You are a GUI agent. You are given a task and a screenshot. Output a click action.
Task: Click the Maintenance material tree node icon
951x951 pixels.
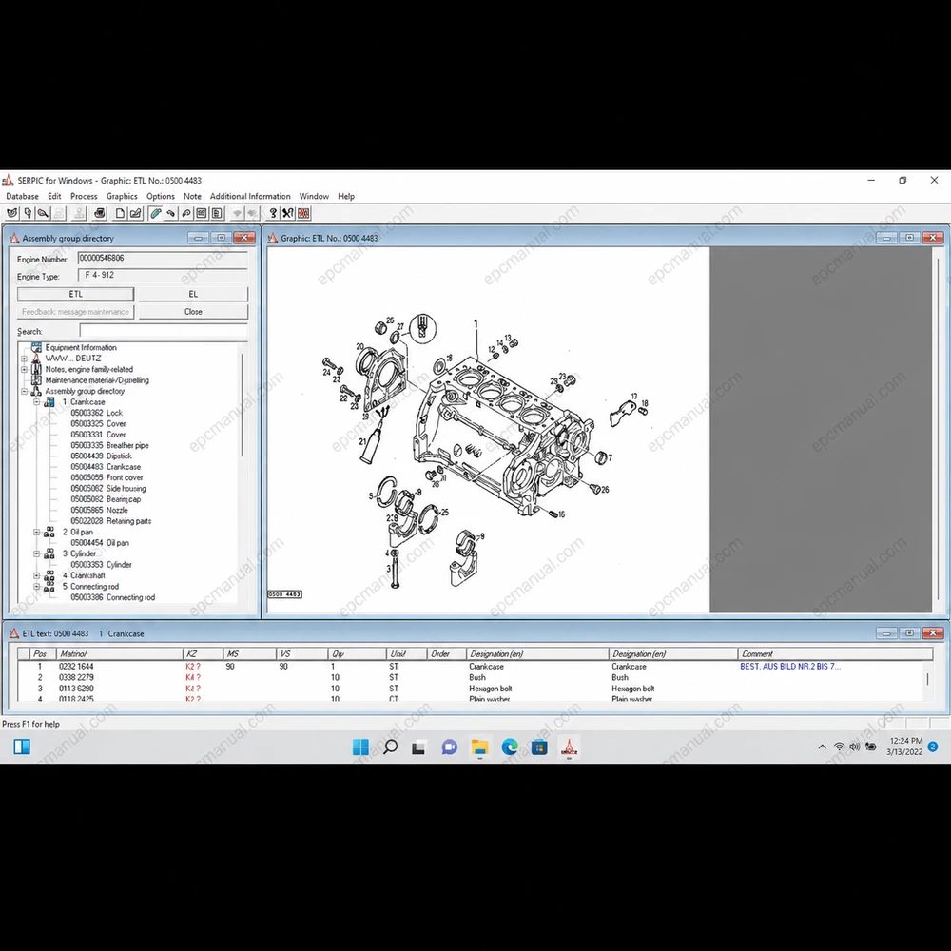point(36,380)
